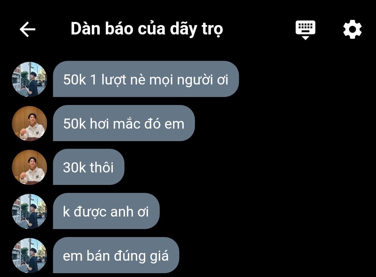Click the small down arrow under the keyboard icon
The width and height of the screenshot is (376, 277).
[305, 38]
